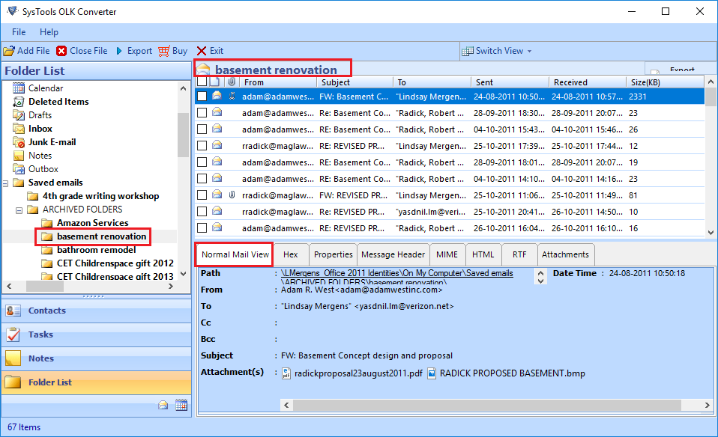The height and width of the screenshot is (437, 718).
Task: Select the Outbox folder icon
Action: point(19,169)
